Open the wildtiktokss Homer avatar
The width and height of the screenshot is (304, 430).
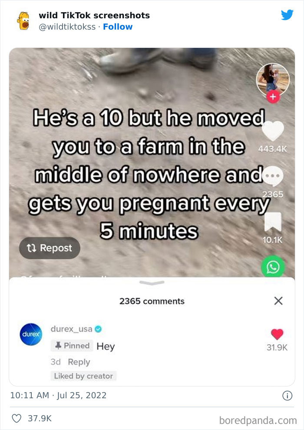point(23,21)
